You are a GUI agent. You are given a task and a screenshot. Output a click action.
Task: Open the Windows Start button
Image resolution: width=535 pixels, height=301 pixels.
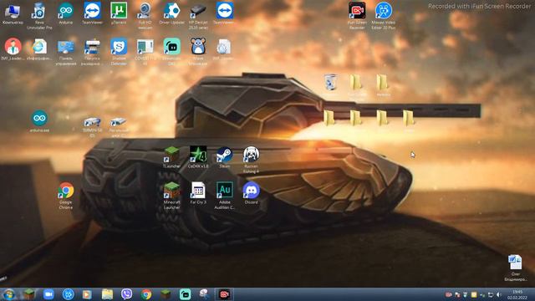click(x=9, y=294)
